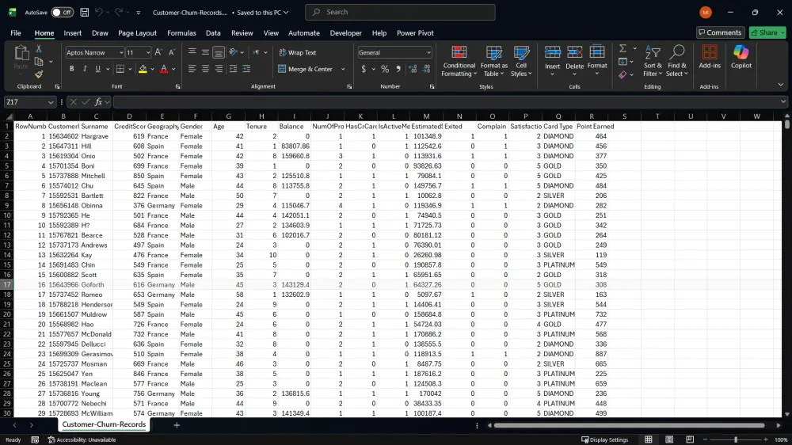Toggle Bottom Align for cells
This screenshot has width=792, height=445.
click(x=219, y=52)
